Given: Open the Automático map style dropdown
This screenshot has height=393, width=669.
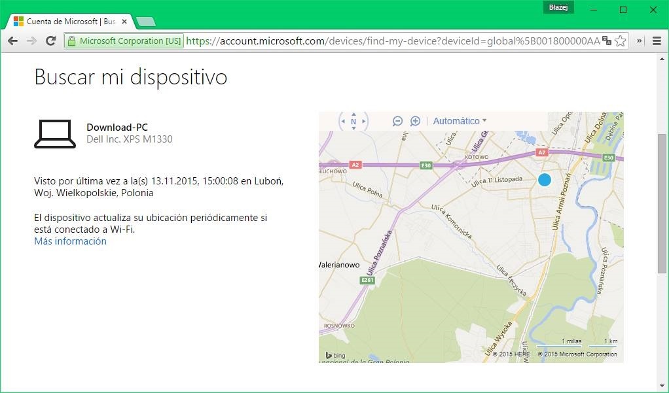Looking at the screenshot, I should click(460, 121).
